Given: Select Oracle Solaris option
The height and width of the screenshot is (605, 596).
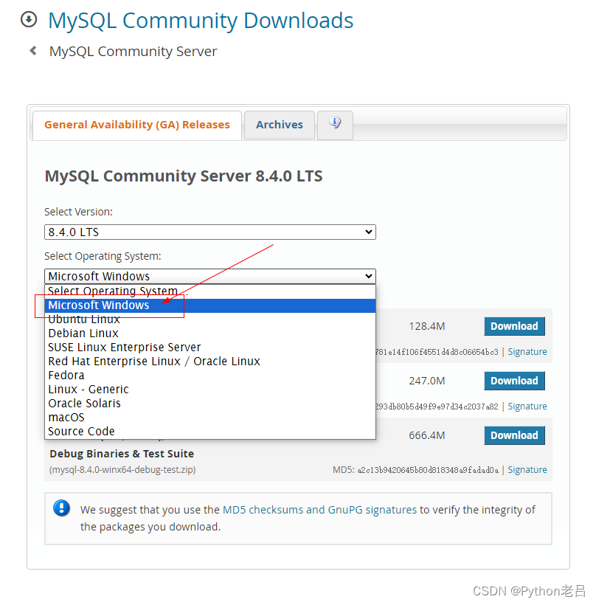Looking at the screenshot, I should 209,403.
